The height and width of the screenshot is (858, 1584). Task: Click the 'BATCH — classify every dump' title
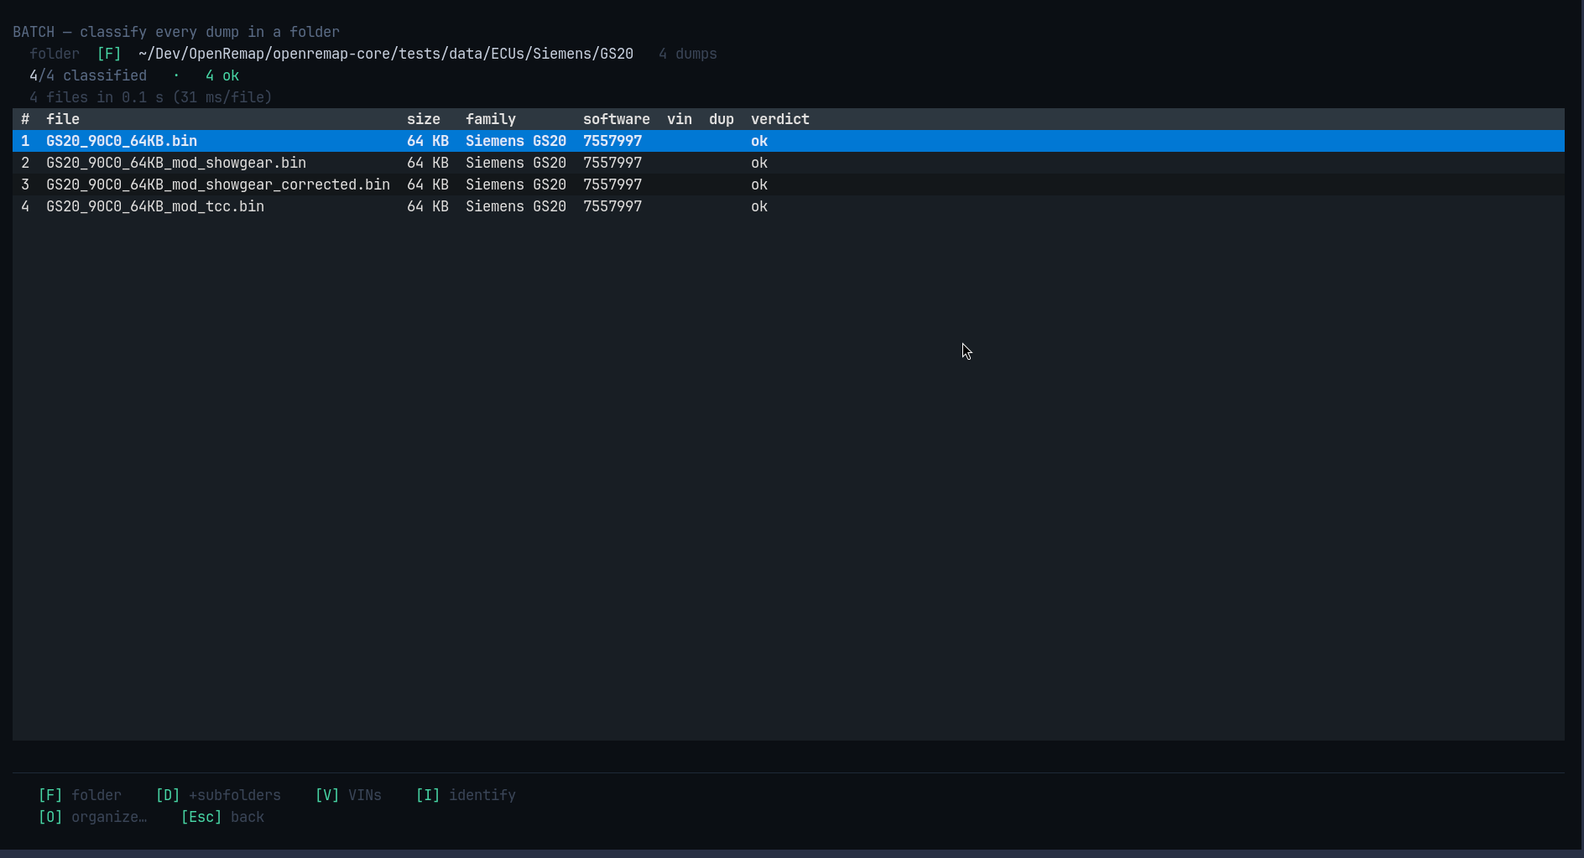pos(176,32)
